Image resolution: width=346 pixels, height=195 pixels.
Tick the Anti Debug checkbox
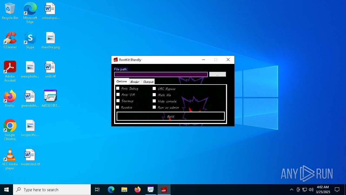coord(118,88)
